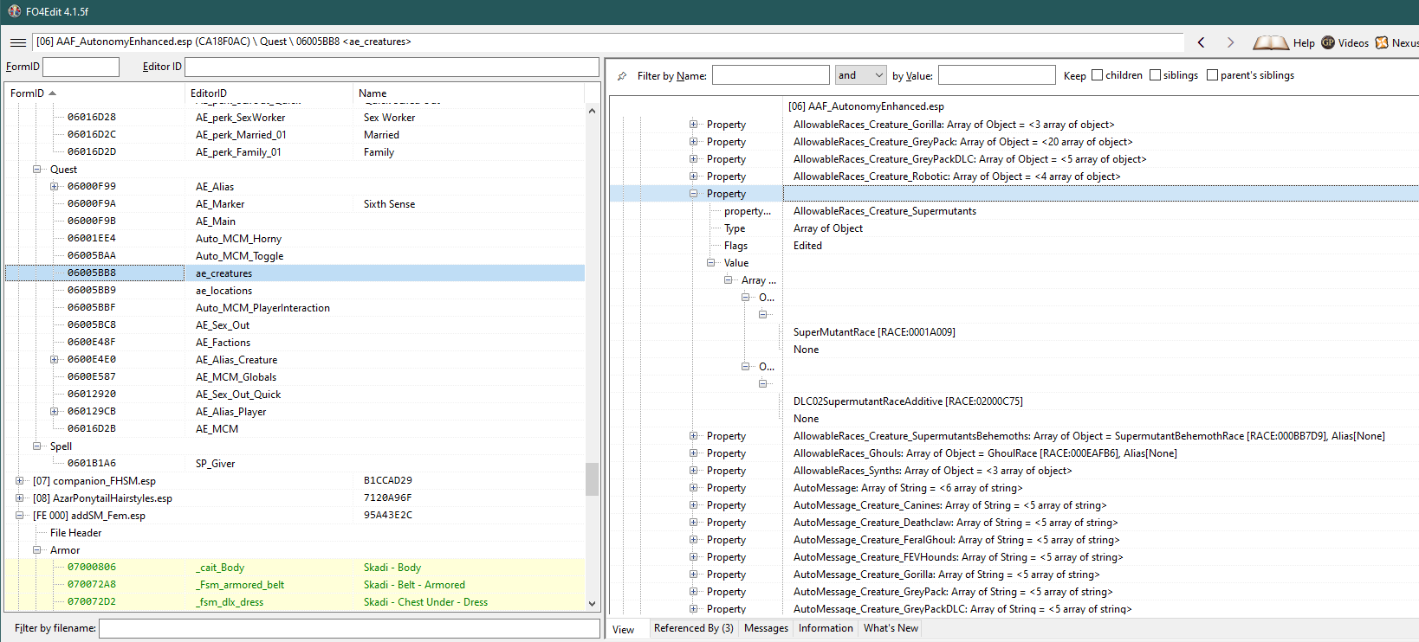This screenshot has height=642, width=1419.
Task: Switch to the Messages tab
Action: click(x=766, y=628)
